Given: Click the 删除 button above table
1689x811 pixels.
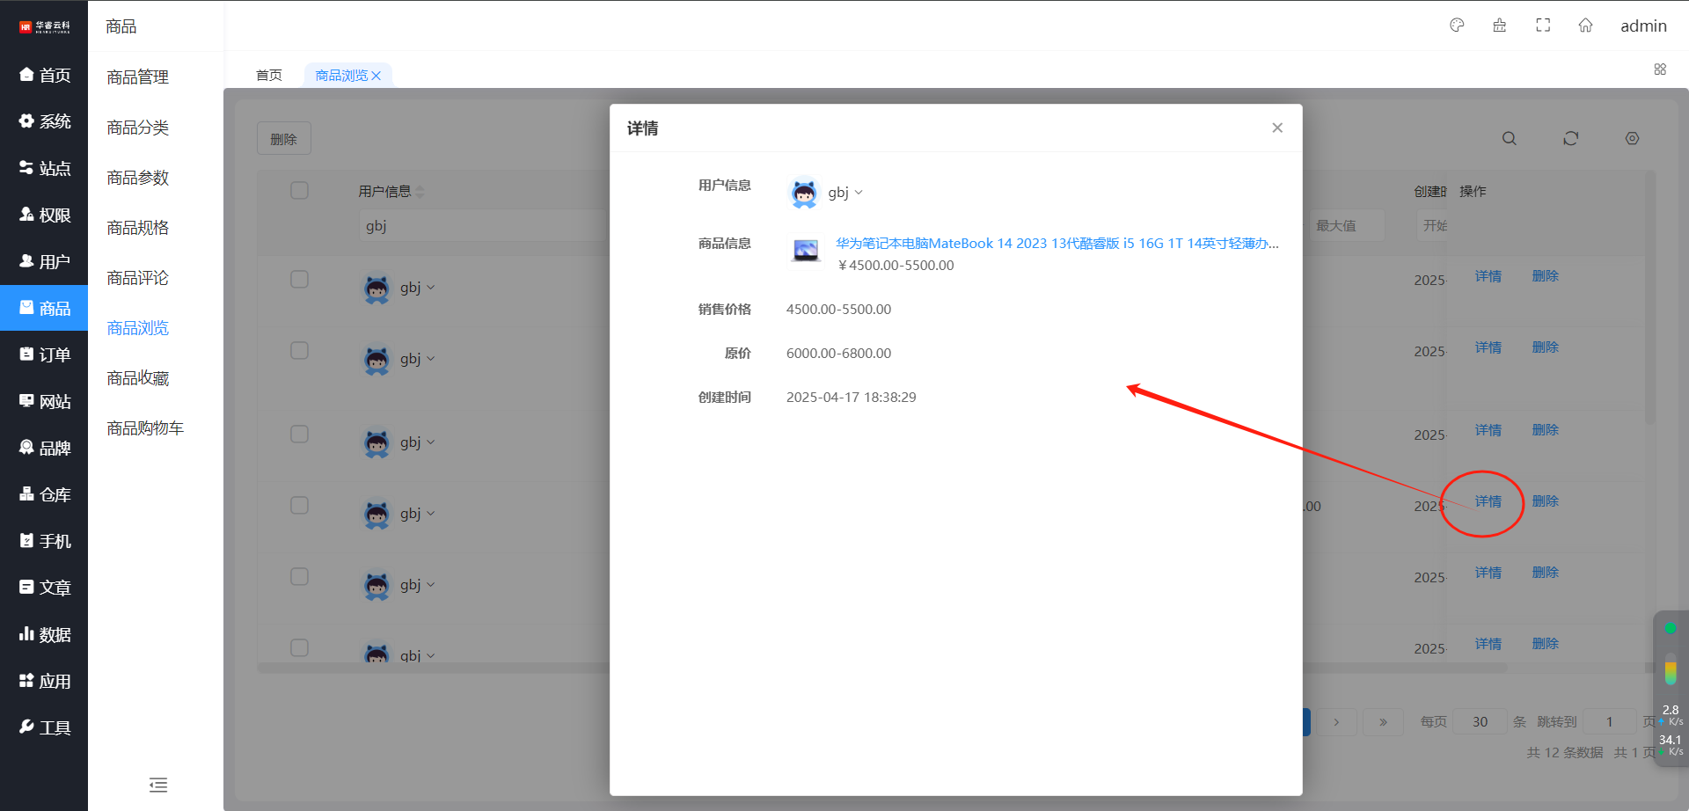Looking at the screenshot, I should [283, 139].
